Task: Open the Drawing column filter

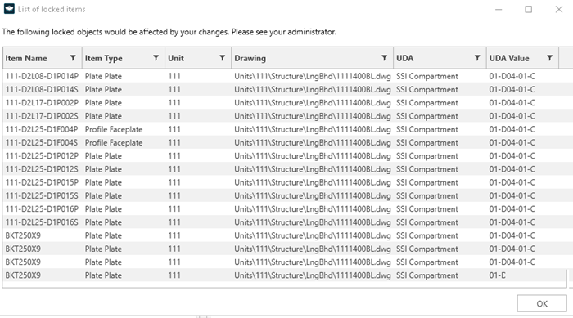Action: coord(385,58)
